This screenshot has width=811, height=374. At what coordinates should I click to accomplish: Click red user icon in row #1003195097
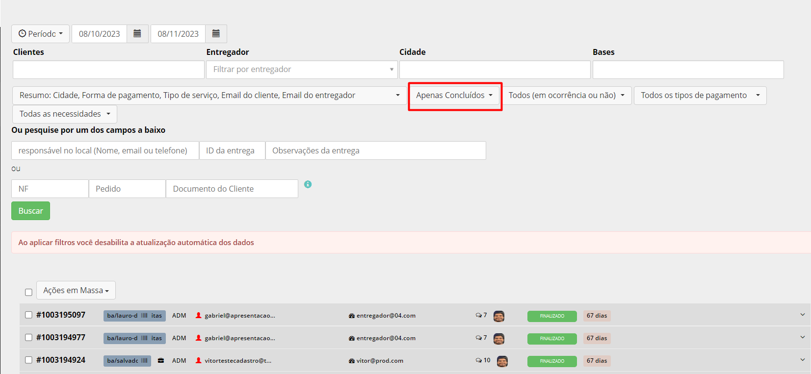(x=199, y=315)
